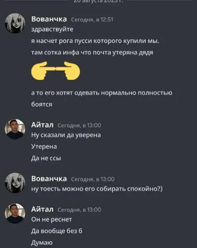Select the 'Да не ссы' message

[x=46, y=158]
